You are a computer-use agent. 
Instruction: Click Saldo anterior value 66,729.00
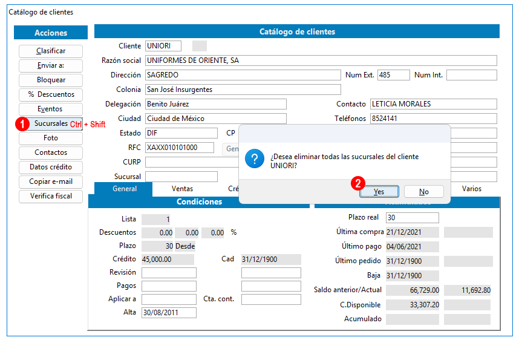[x=413, y=290]
